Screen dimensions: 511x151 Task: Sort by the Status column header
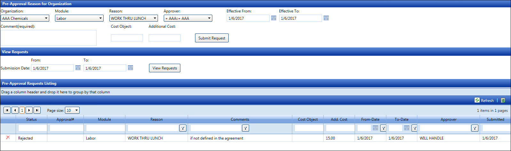(31, 119)
